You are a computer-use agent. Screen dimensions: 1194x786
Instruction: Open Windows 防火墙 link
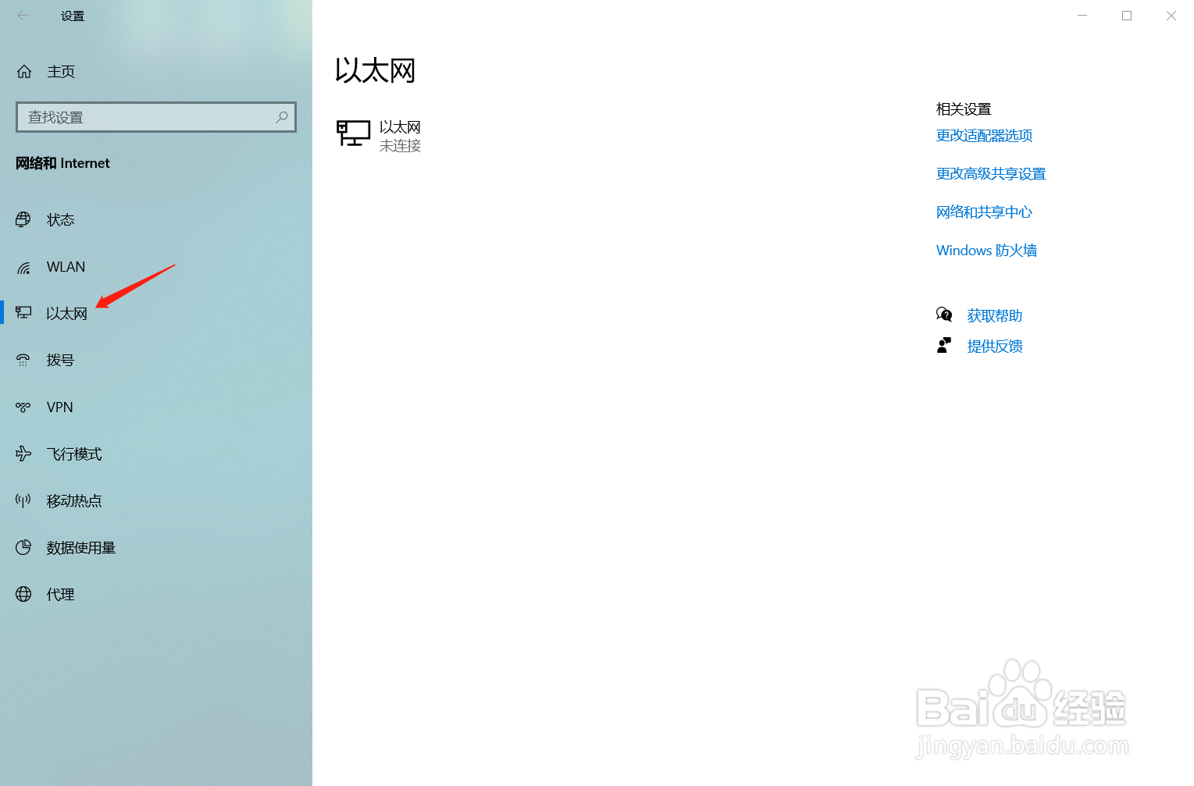click(x=986, y=251)
